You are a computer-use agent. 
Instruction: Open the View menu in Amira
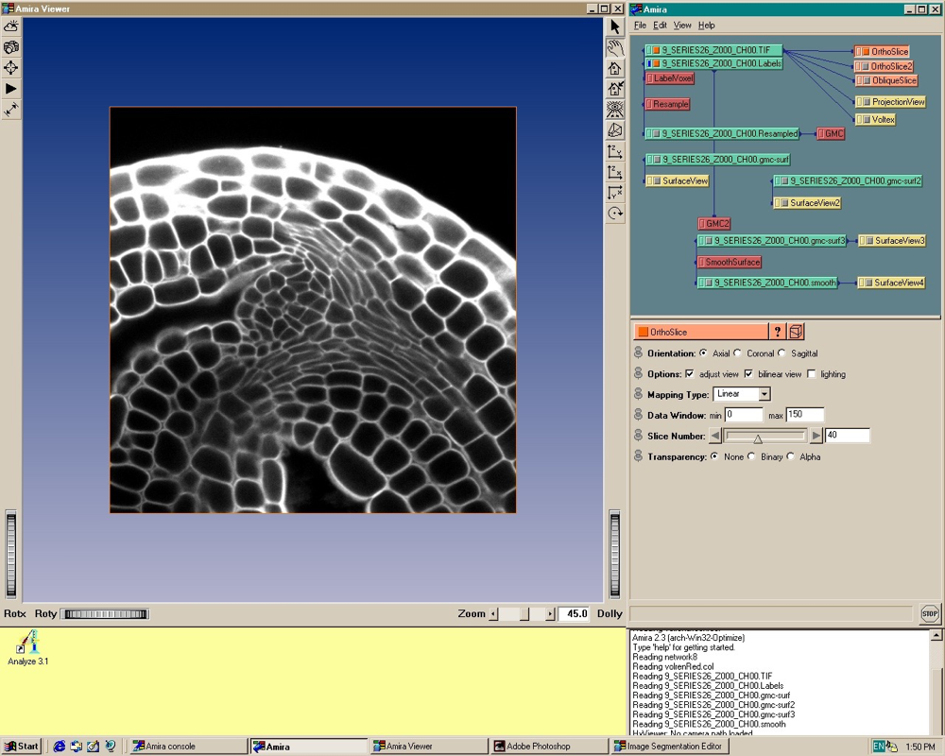tap(682, 26)
